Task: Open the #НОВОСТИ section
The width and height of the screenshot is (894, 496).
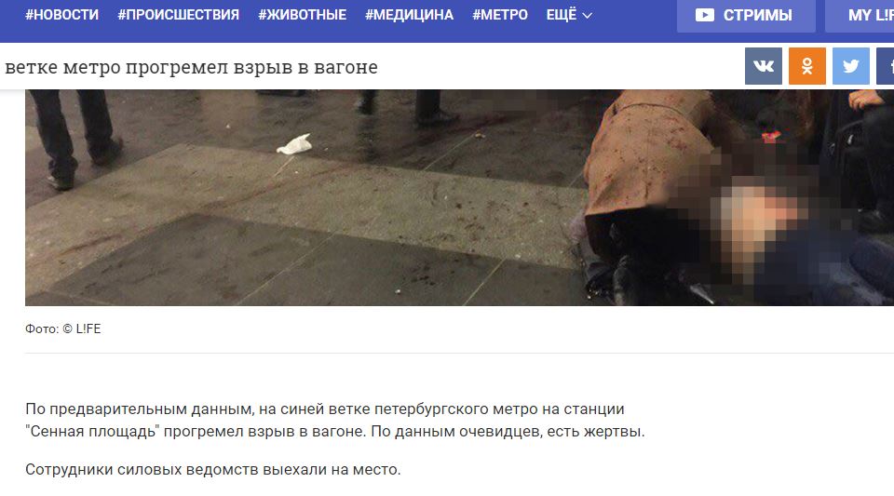Action: (61, 15)
